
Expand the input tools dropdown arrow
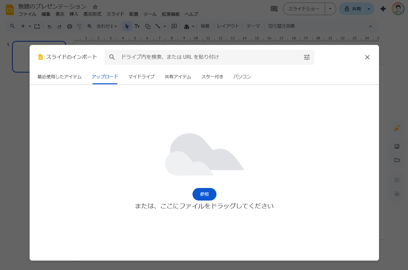(193, 26)
